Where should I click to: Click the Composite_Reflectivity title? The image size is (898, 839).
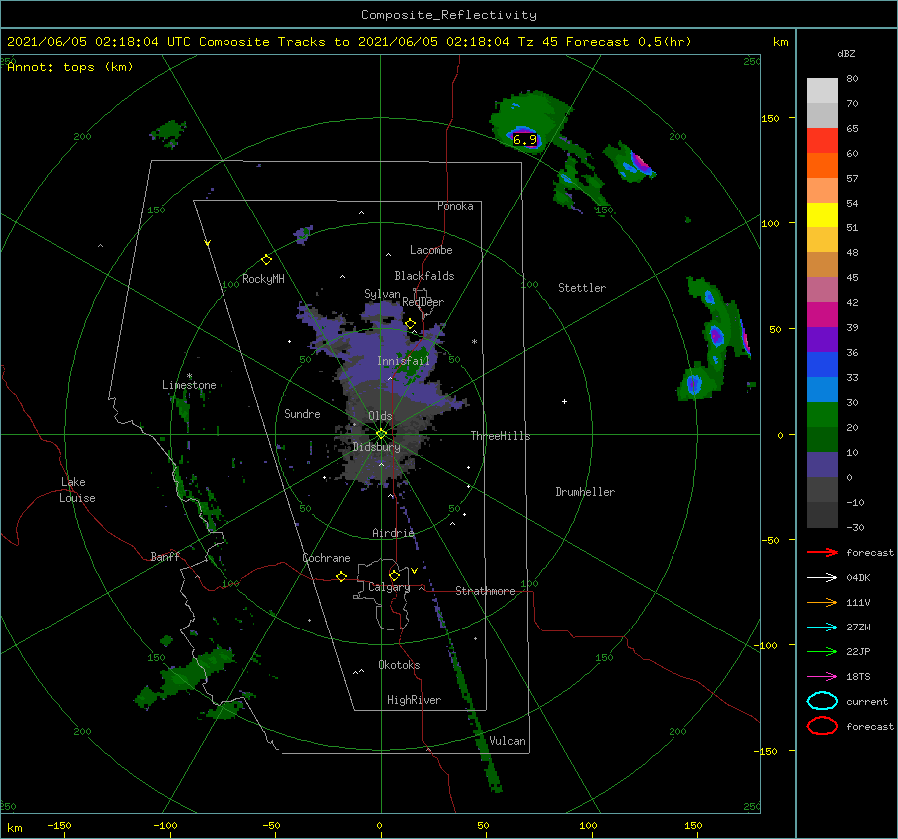[x=448, y=15]
